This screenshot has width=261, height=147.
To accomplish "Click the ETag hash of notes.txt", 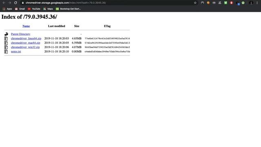I will point(107,51).
